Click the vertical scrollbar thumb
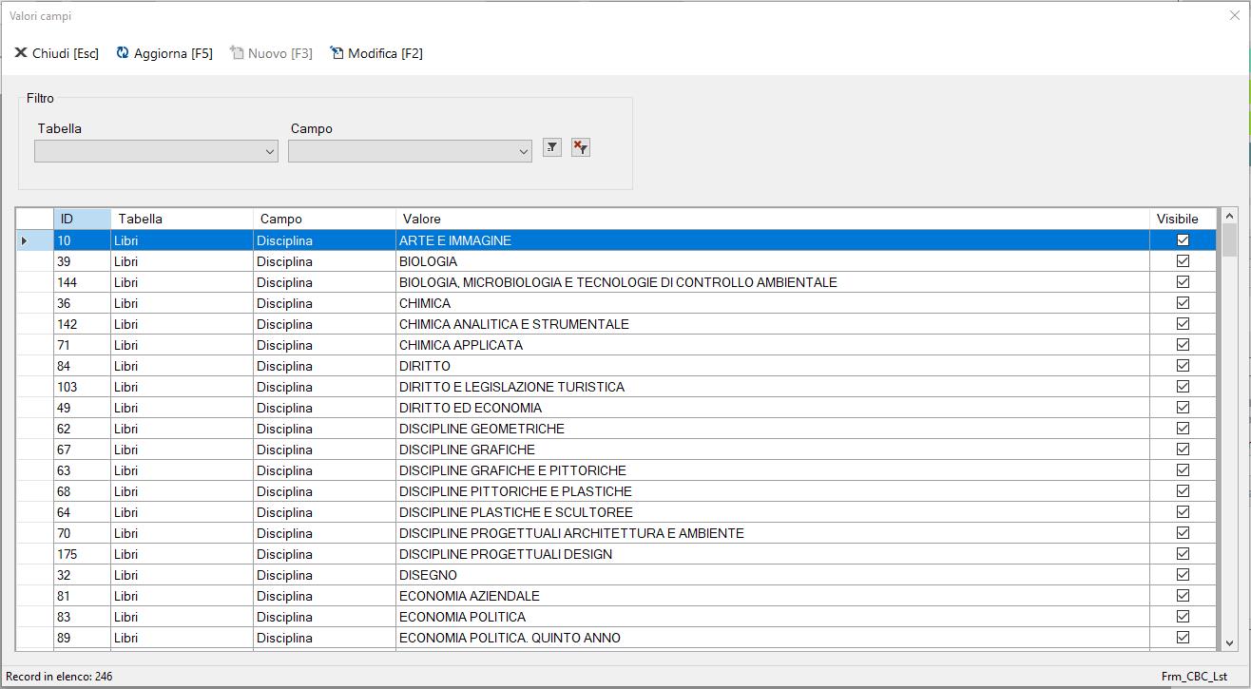Image resolution: width=1251 pixels, height=689 pixels. click(x=1229, y=240)
